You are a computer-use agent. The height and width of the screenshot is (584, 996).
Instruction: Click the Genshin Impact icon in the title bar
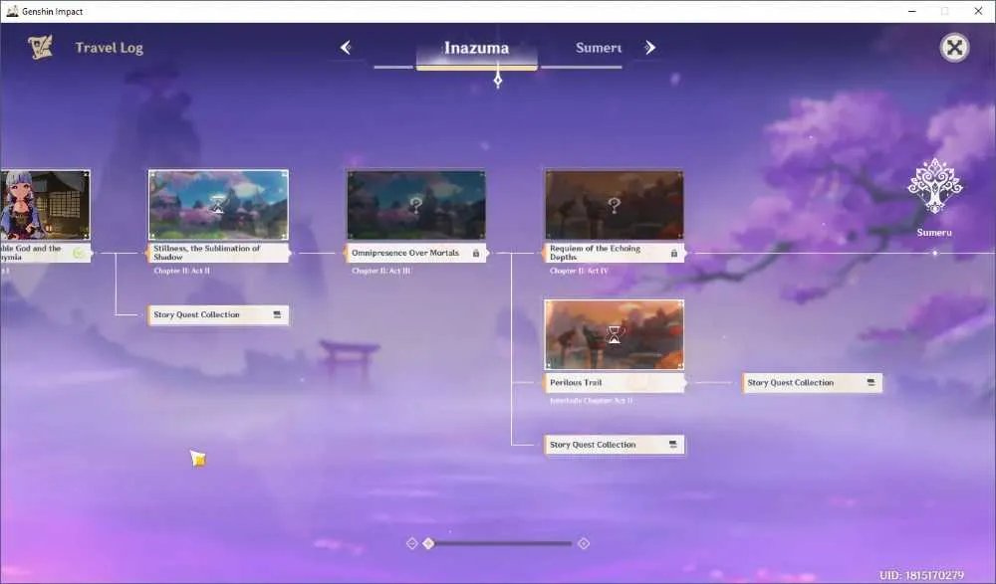tap(11, 11)
